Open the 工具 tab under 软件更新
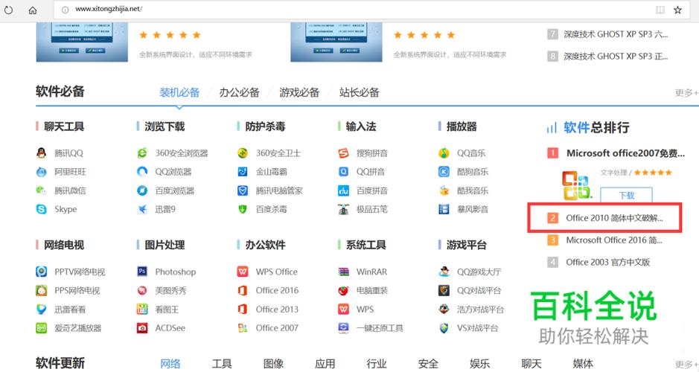The height and width of the screenshot is (372, 699). click(222, 364)
